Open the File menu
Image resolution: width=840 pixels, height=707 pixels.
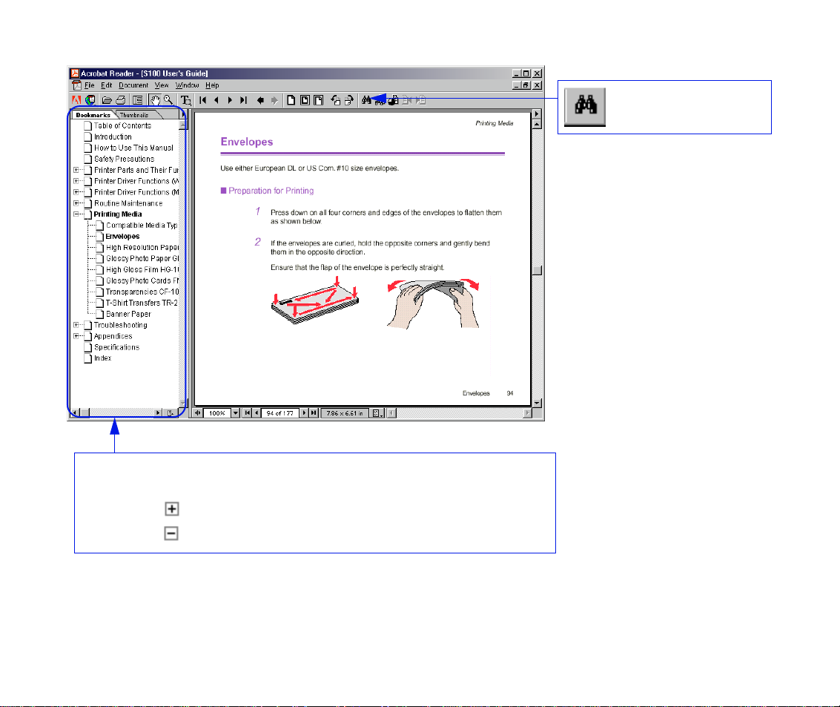coord(90,85)
